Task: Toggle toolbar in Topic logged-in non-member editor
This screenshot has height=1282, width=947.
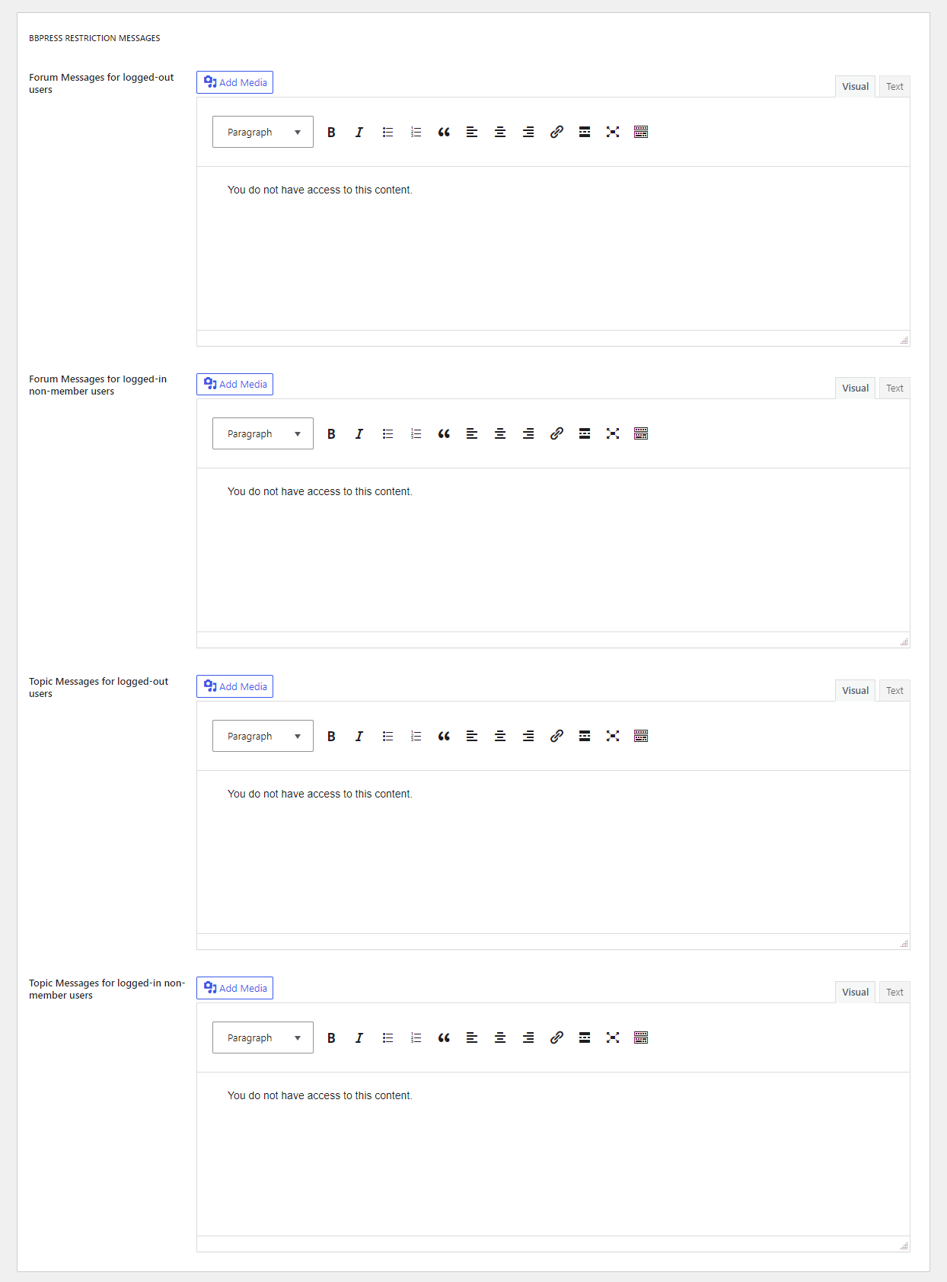Action: (x=641, y=1037)
